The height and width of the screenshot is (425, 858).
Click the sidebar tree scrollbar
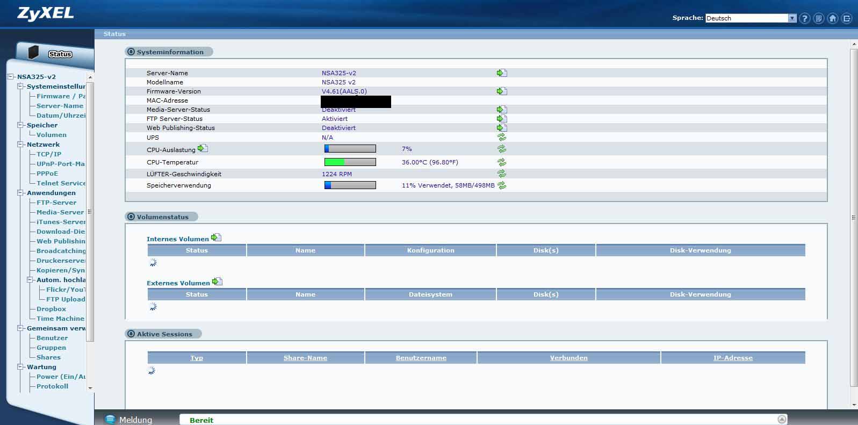coord(90,212)
